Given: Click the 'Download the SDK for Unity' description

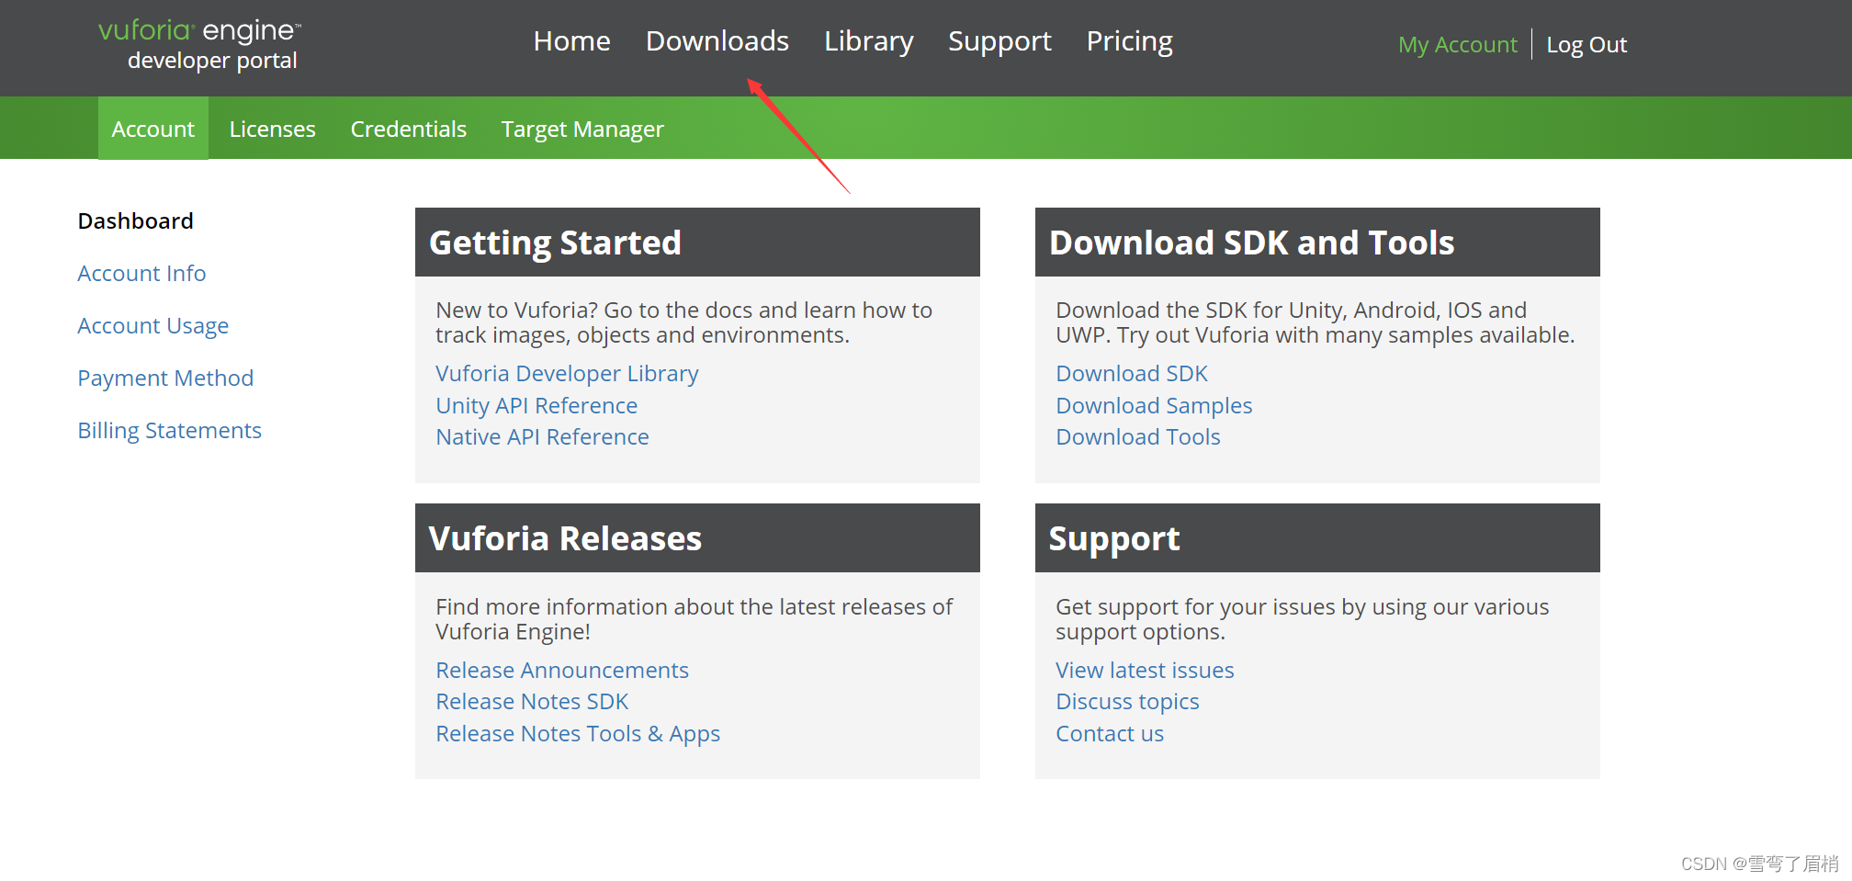Looking at the screenshot, I should pos(1315,322).
